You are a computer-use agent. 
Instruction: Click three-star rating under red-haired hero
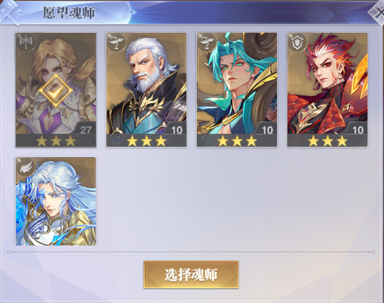[328, 141]
